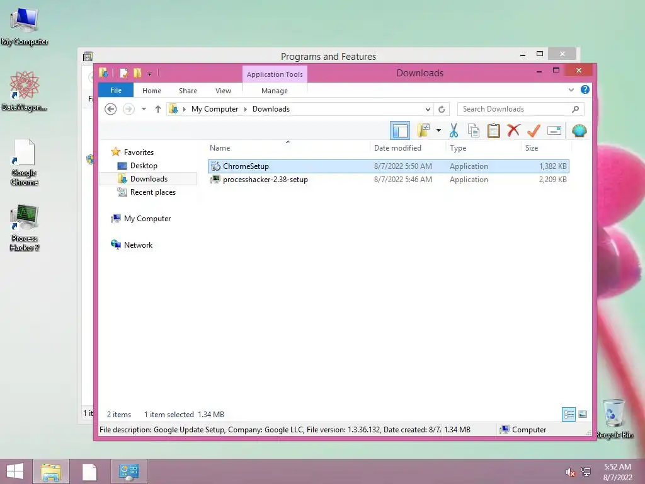Click the forward navigation arrow
645x484 pixels.
[x=128, y=109]
